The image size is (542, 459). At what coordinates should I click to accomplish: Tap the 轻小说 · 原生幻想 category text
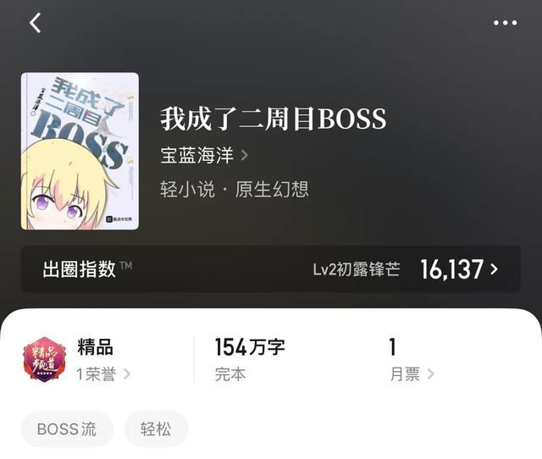click(x=235, y=189)
